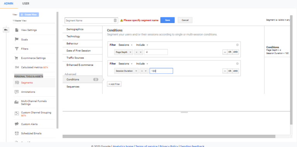
Task: Open the Sessions dropdown in second filter
Action: coord(125,64)
